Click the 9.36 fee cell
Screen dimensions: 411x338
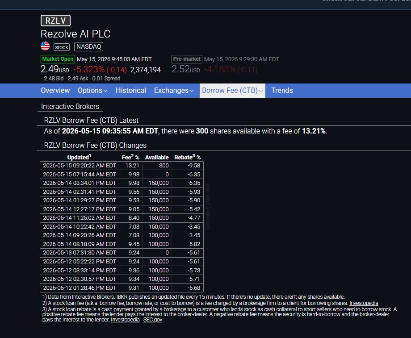pyautogui.click(x=134, y=270)
